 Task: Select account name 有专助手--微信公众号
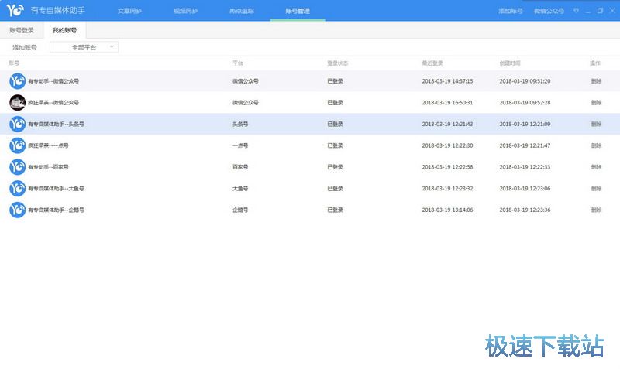click(x=53, y=81)
